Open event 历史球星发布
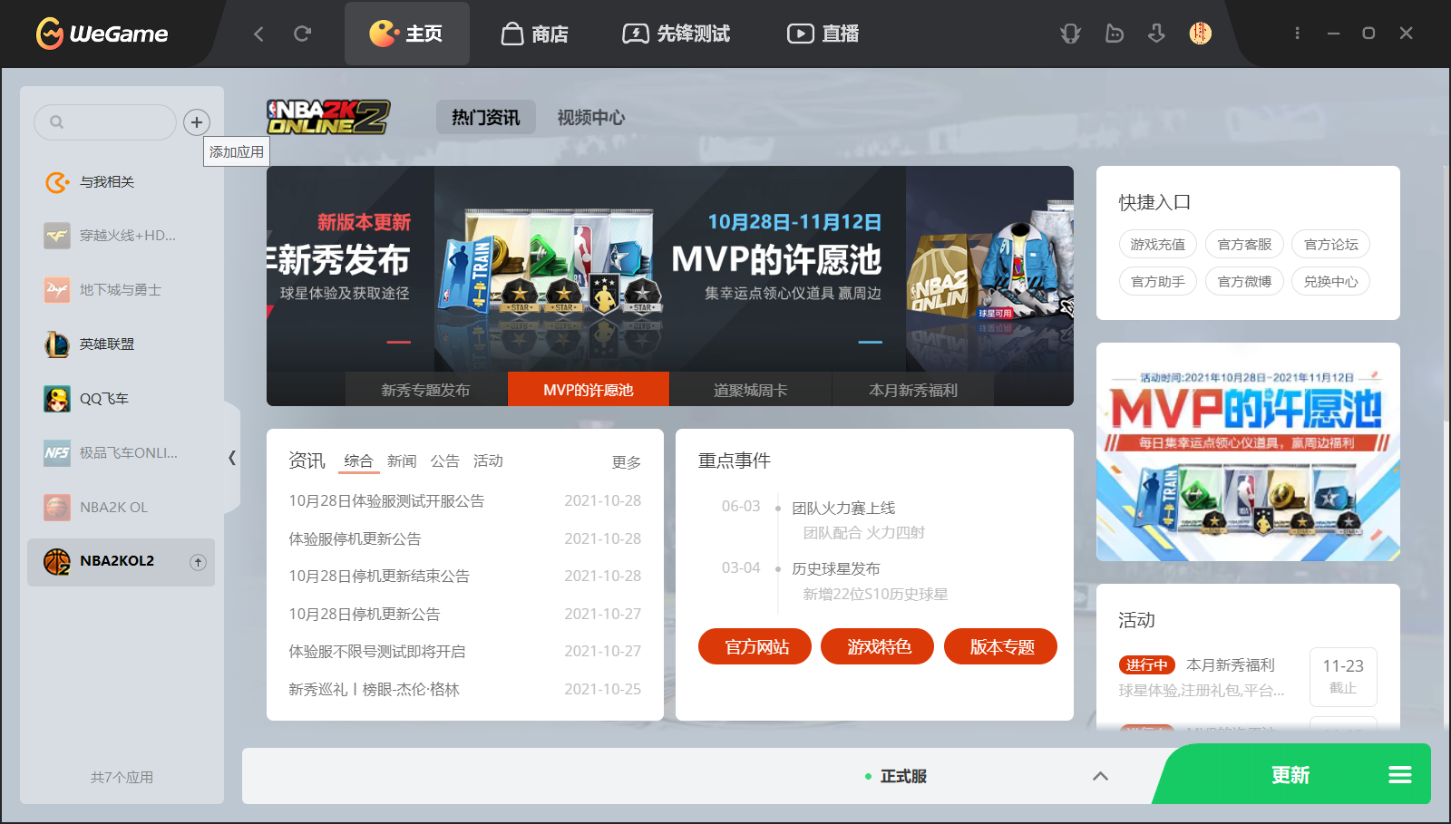This screenshot has width=1451, height=824. coord(836,568)
